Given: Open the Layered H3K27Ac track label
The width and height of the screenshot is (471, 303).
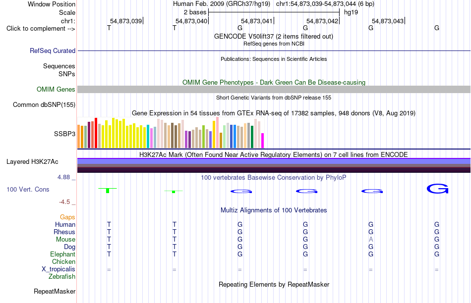Looking at the screenshot, I should coord(32,162).
